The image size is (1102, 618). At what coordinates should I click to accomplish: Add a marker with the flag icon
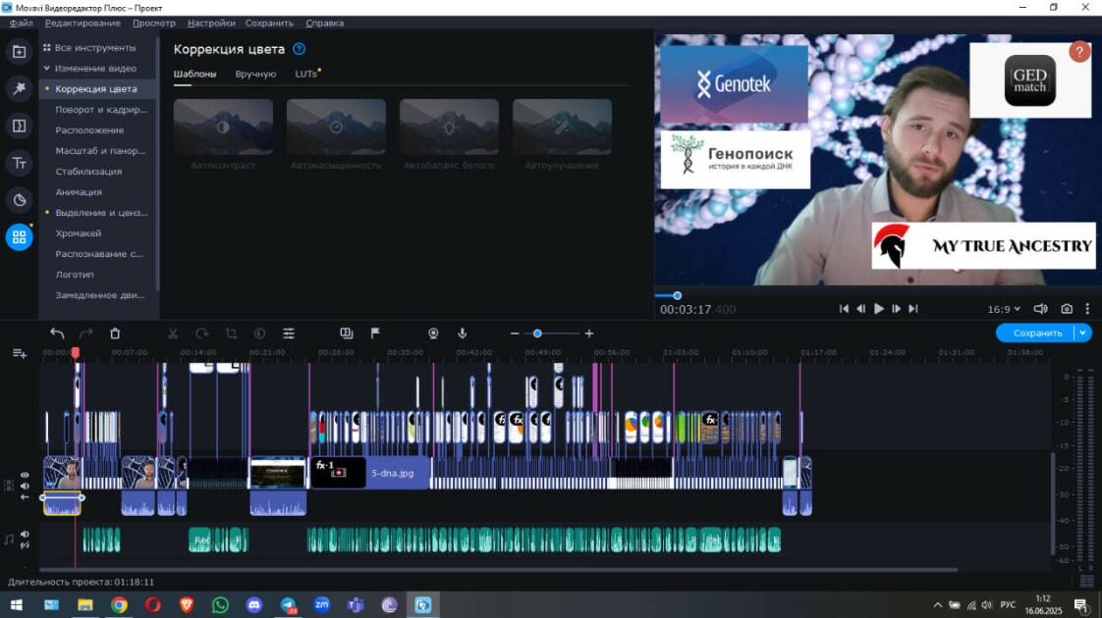[x=375, y=333]
